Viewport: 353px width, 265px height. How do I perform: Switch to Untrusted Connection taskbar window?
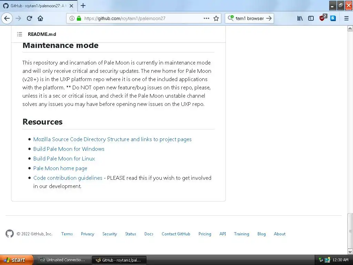(x=64, y=260)
